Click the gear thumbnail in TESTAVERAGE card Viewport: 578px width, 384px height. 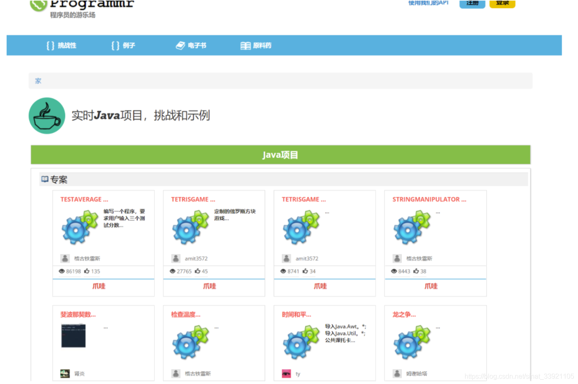point(80,228)
